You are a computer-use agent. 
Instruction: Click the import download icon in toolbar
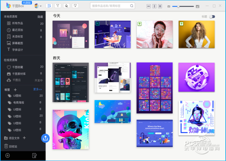75,6
